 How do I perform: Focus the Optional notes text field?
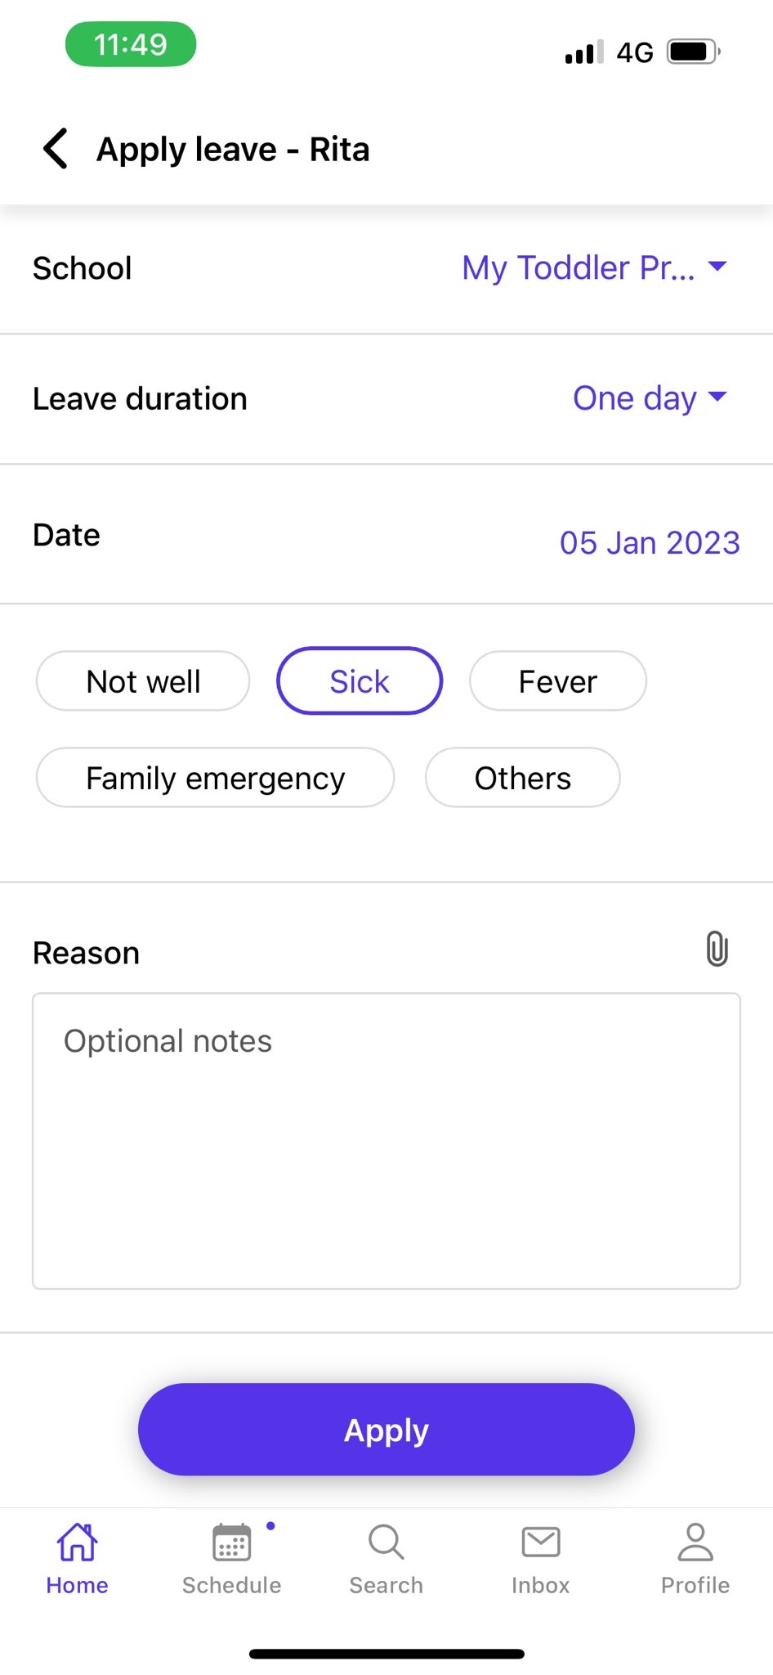pyautogui.click(x=386, y=1141)
